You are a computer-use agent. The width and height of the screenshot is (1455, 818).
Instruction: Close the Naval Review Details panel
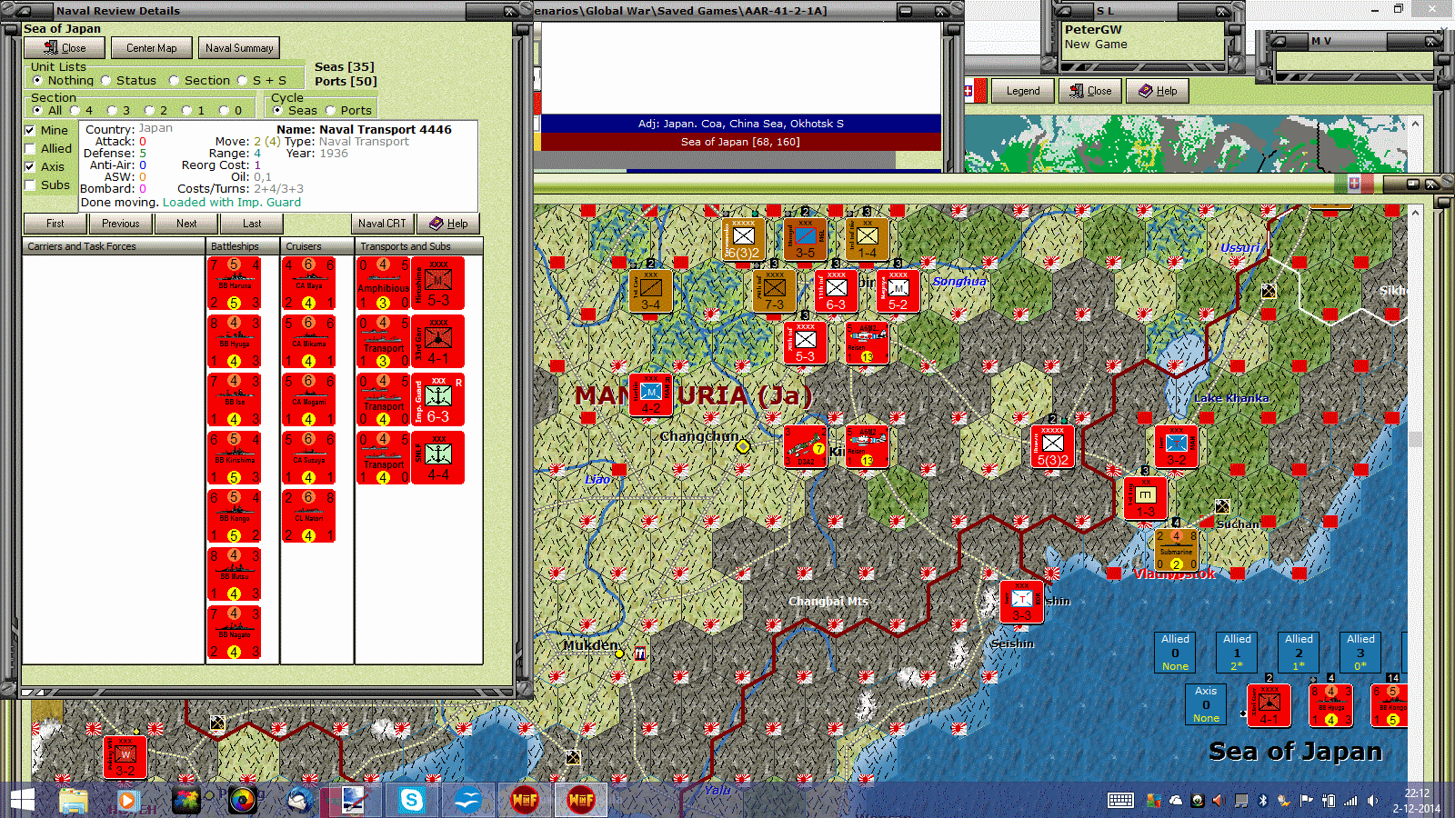click(65, 48)
